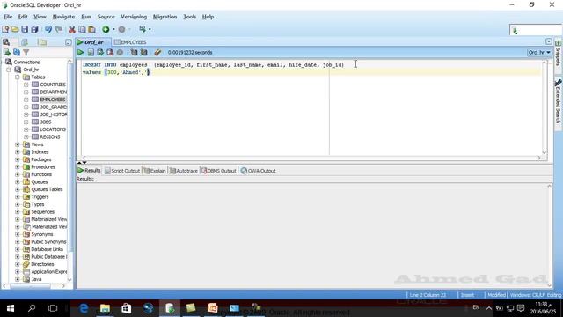Click the Redo arrow icon

pyautogui.click(x=59, y=29)
